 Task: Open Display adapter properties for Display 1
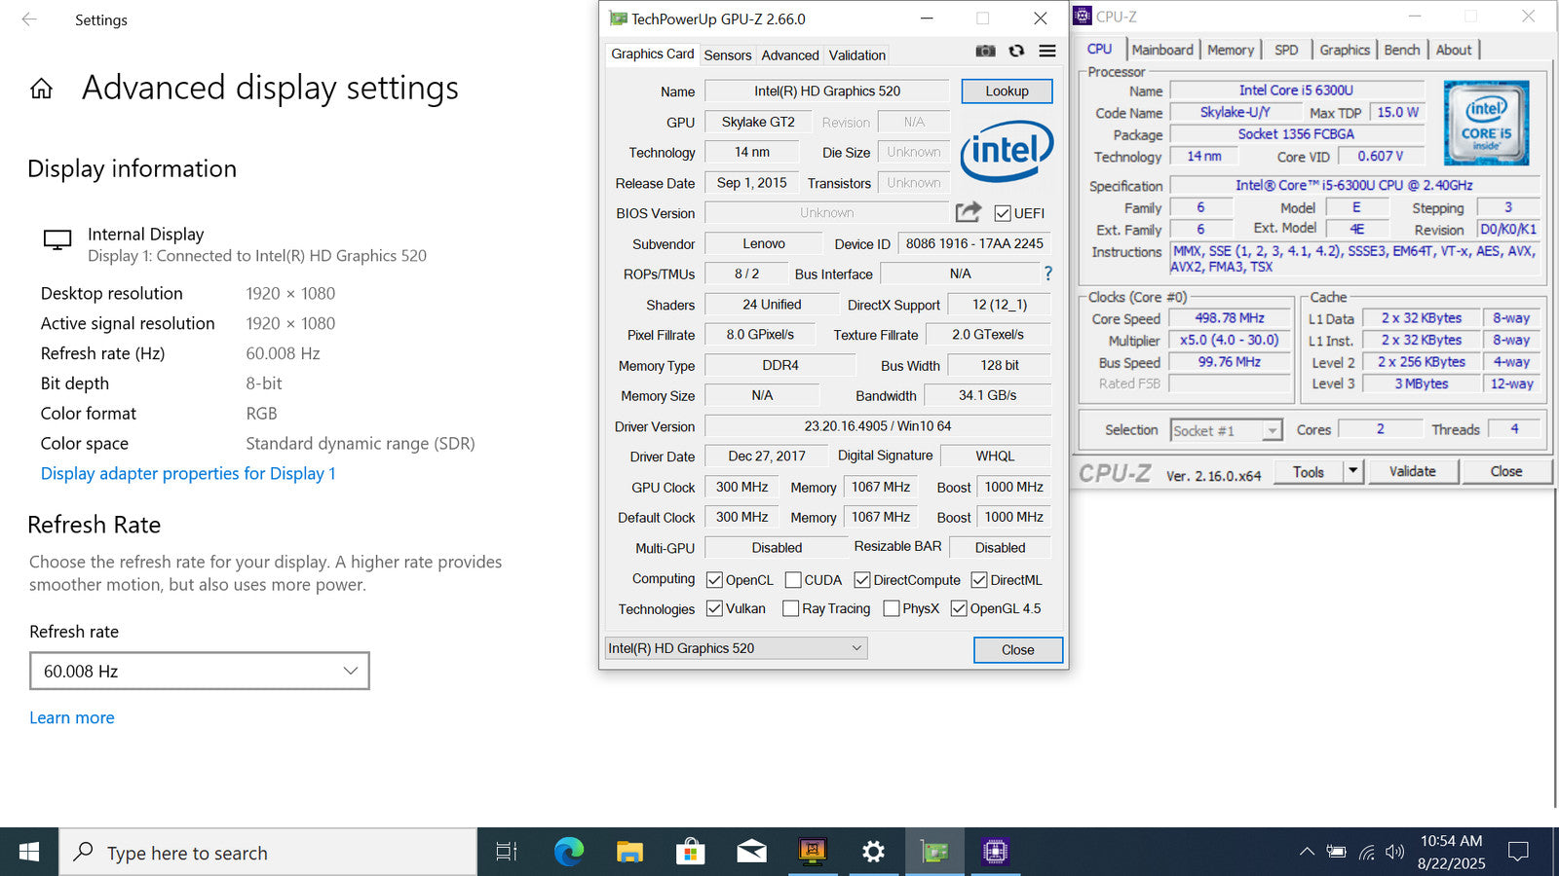pos(188,473)
